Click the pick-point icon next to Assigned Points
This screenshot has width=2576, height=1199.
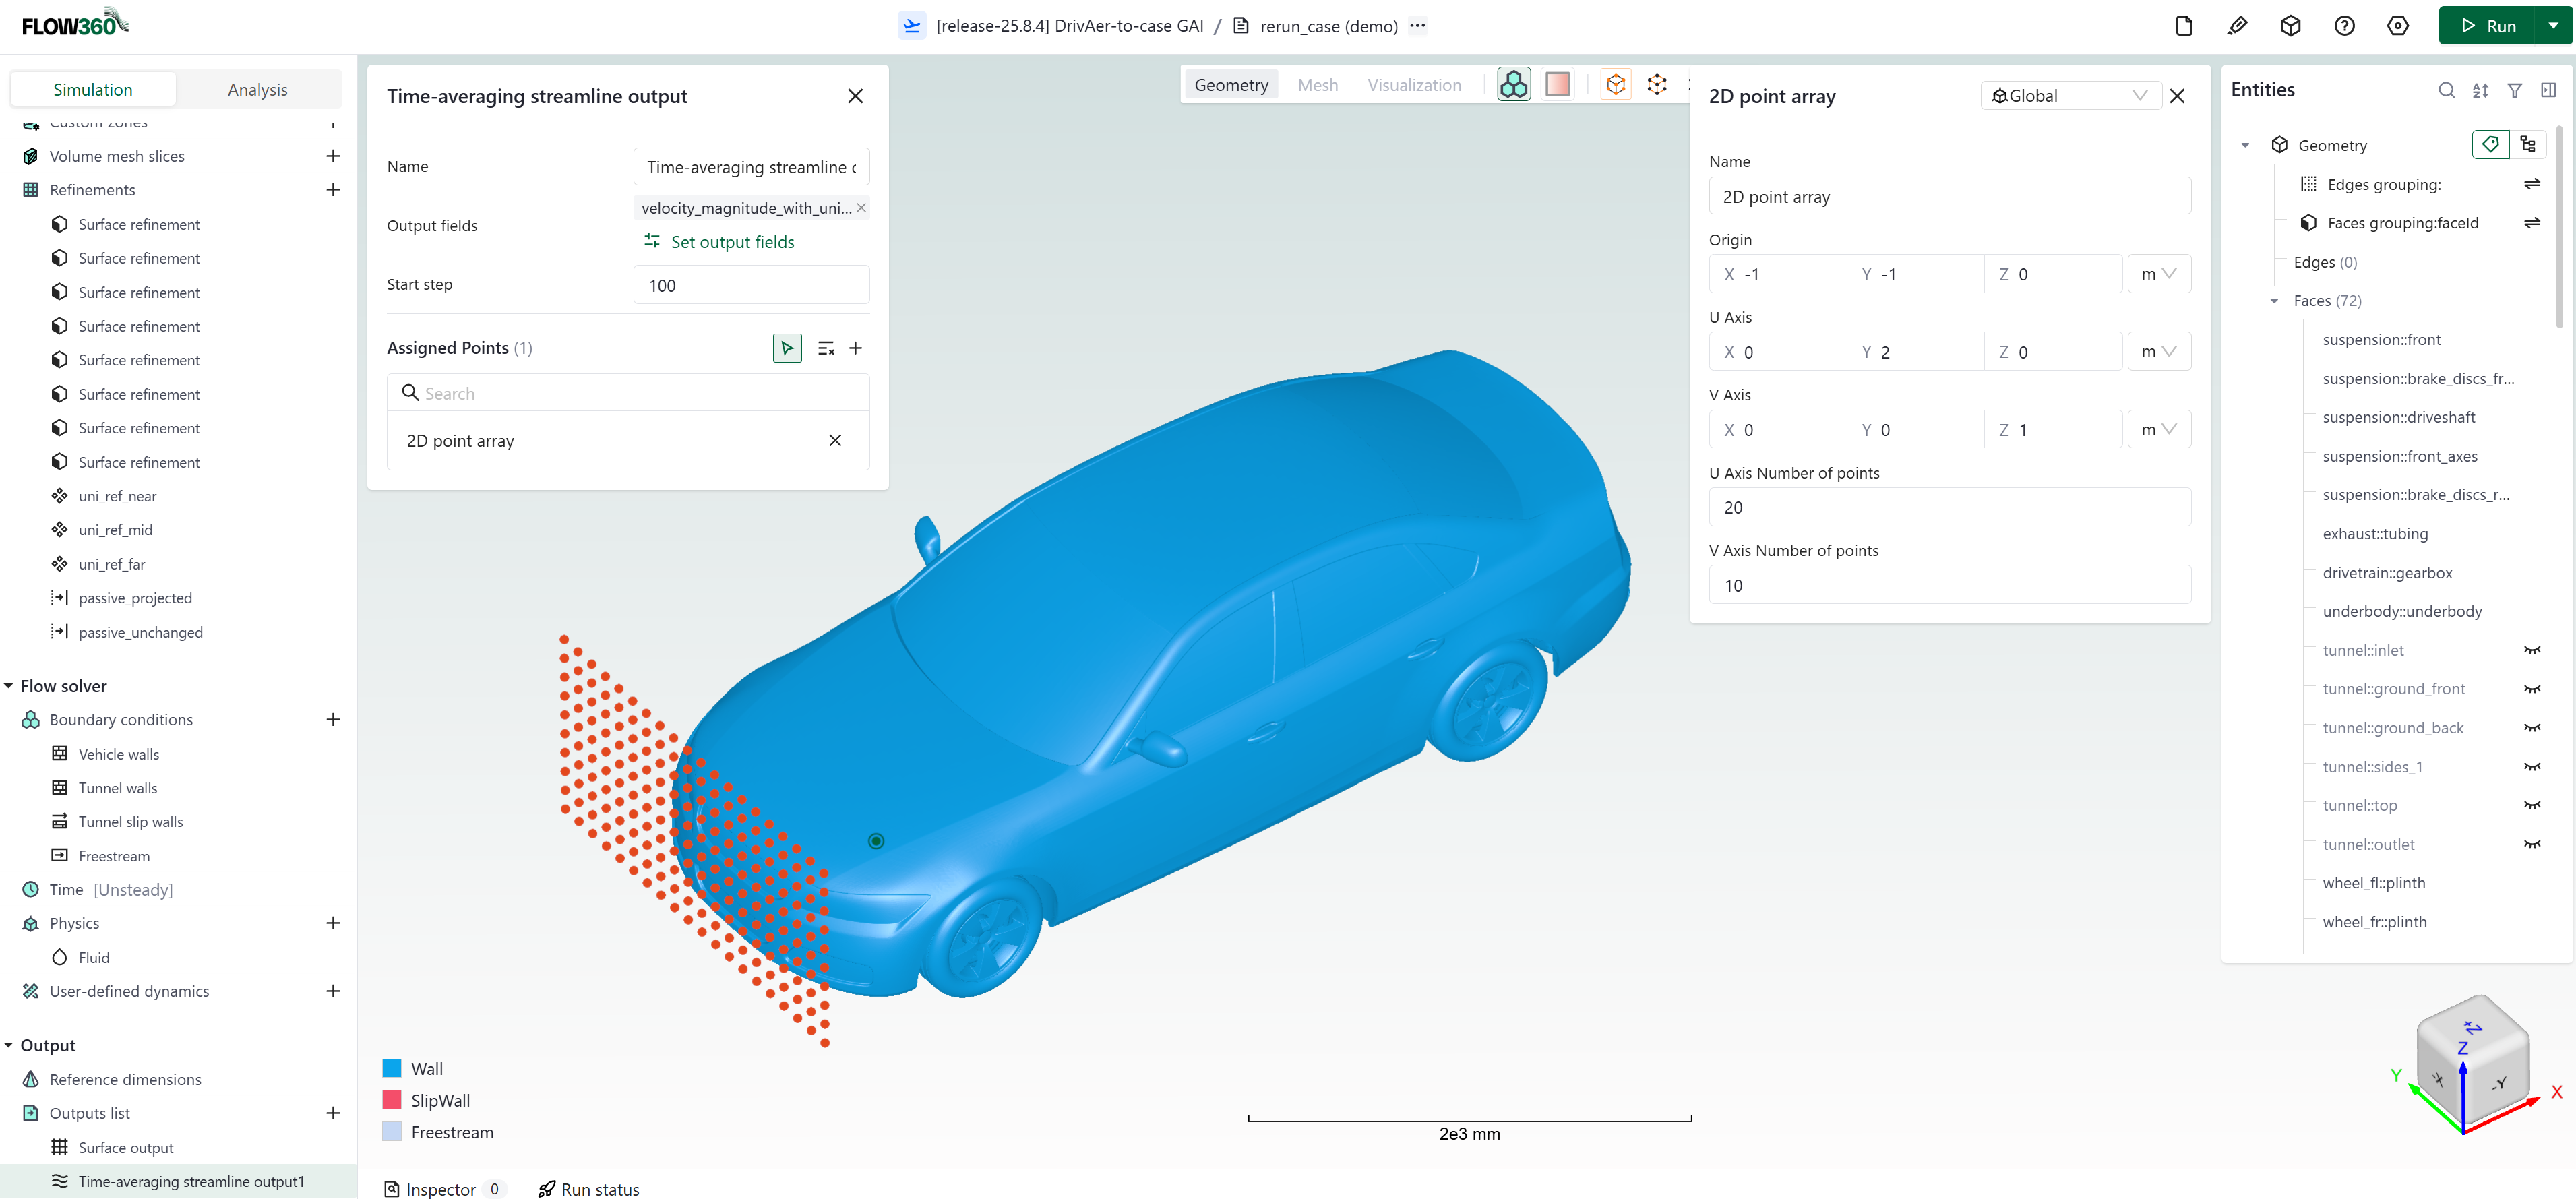[x=787, y=347]
